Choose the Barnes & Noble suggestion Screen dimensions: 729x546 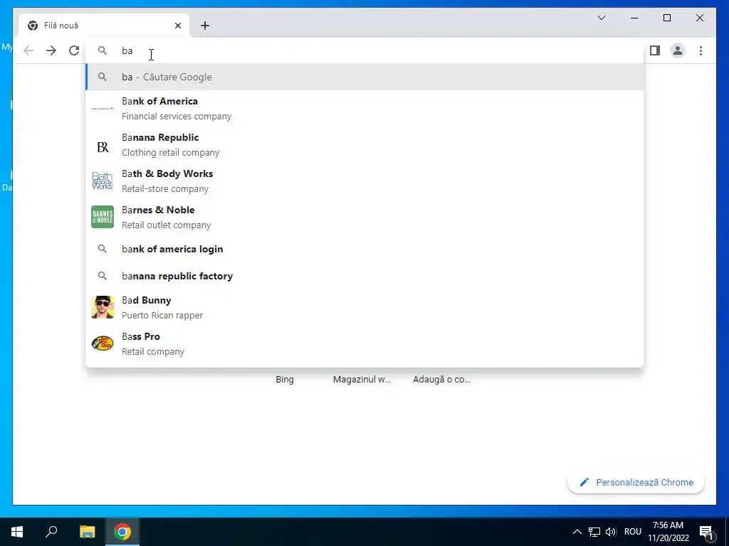click(364, 218)
